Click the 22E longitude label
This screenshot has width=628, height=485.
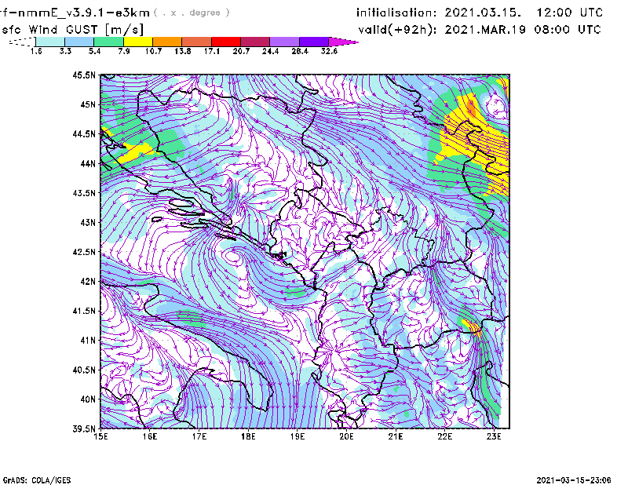pos(444,436)
